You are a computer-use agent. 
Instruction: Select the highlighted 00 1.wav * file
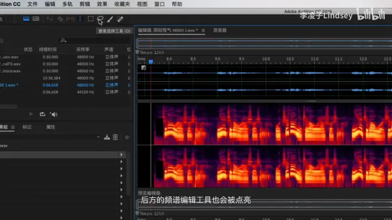click(x=65, y=85)
